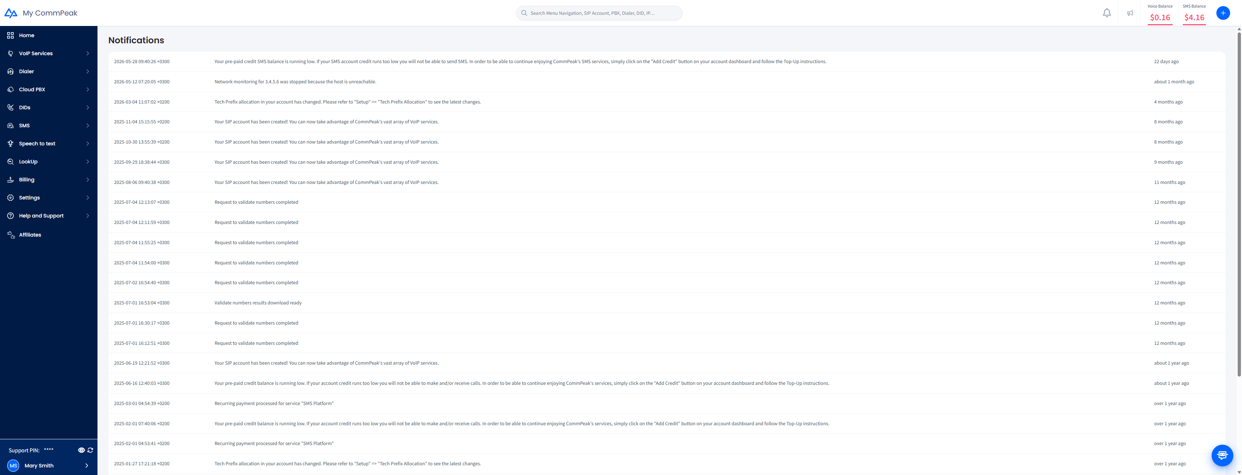
Task: Reveal the Support PIN with eye icon
Action: 82,450
